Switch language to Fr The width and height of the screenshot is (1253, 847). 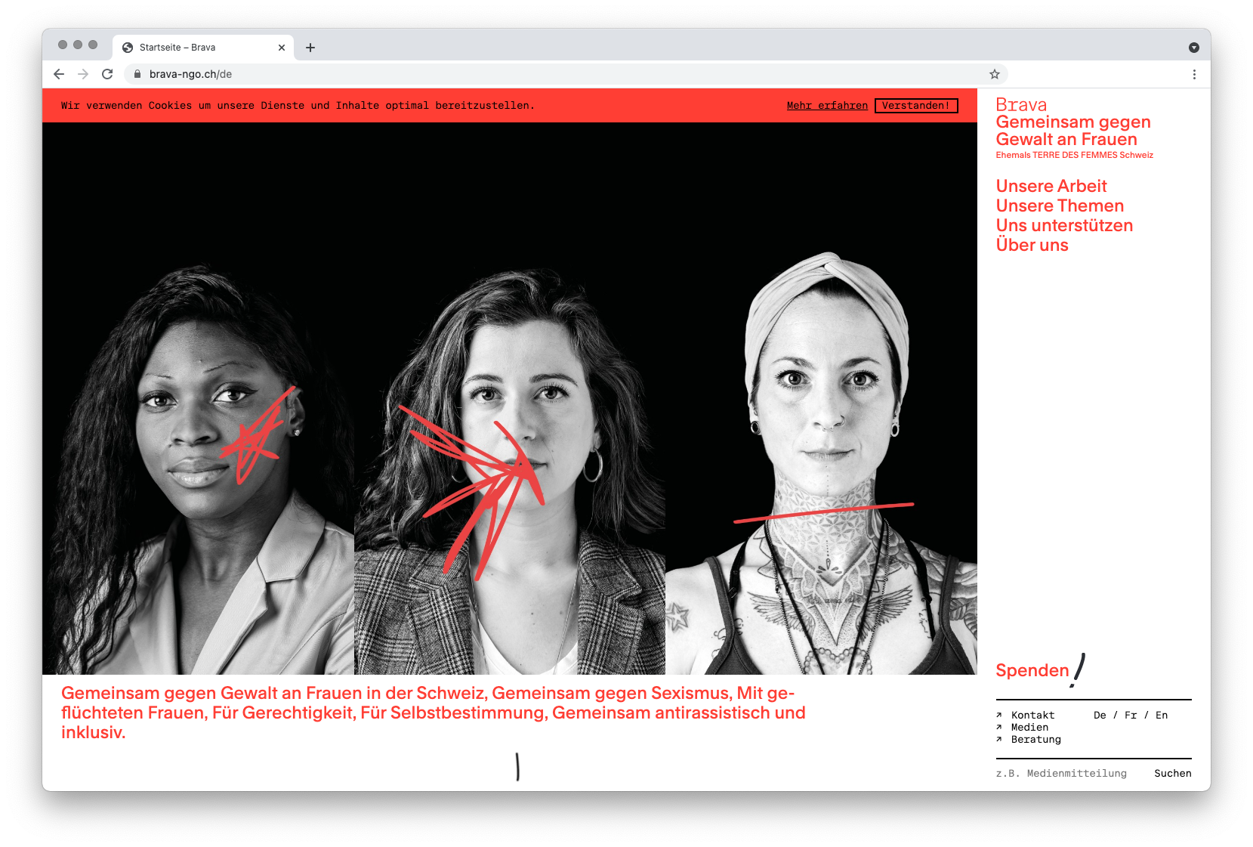click(x=1130, y=715)
